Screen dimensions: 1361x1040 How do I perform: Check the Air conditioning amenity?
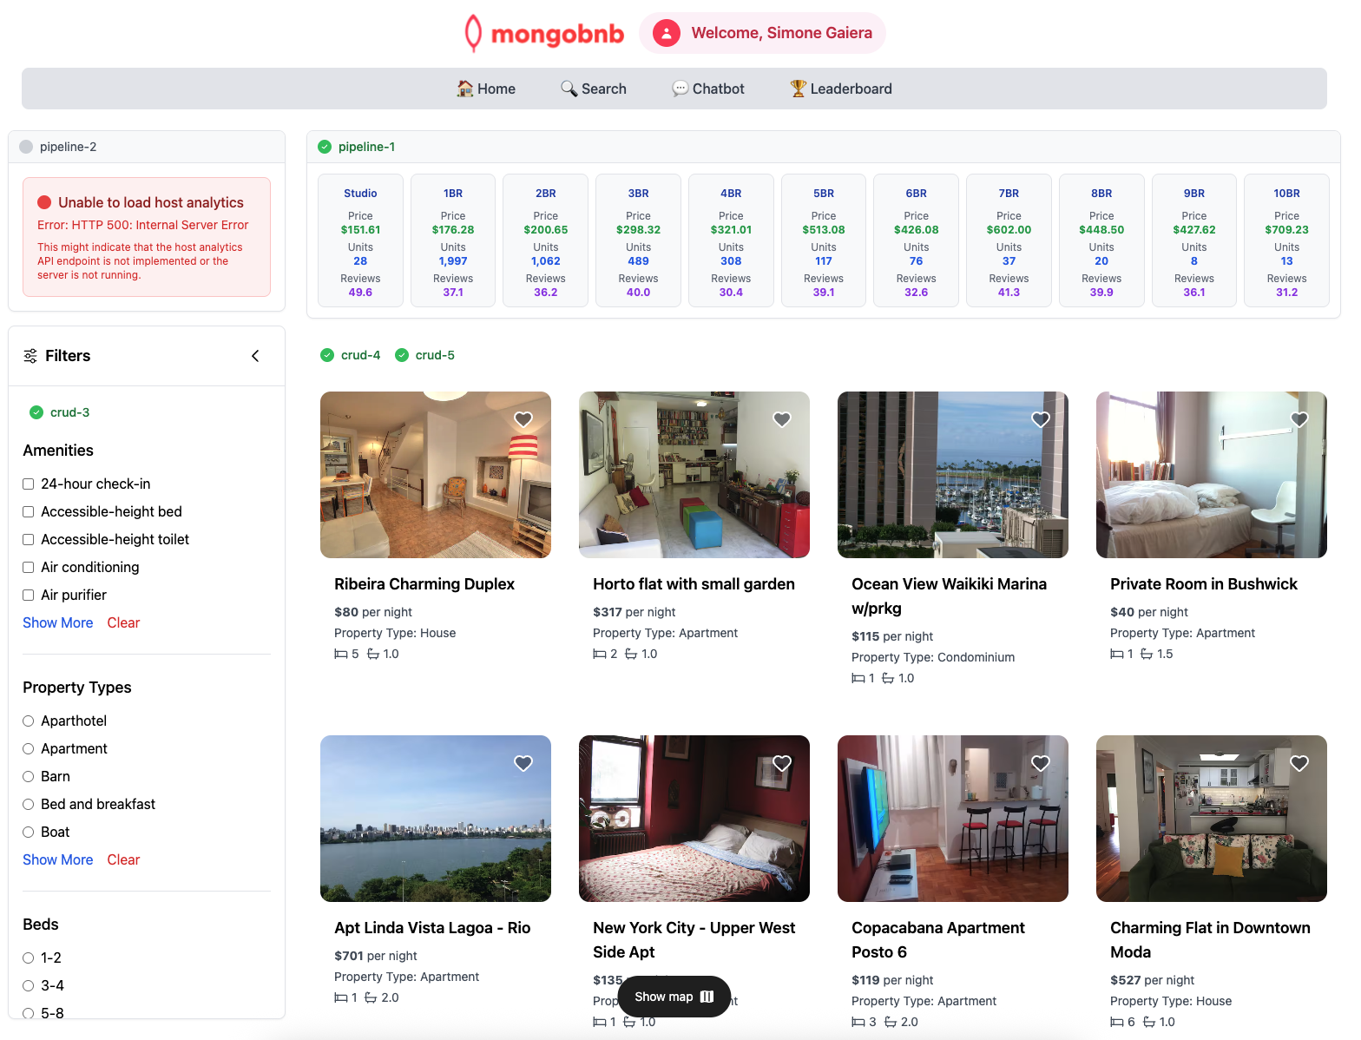coord(29,568)
